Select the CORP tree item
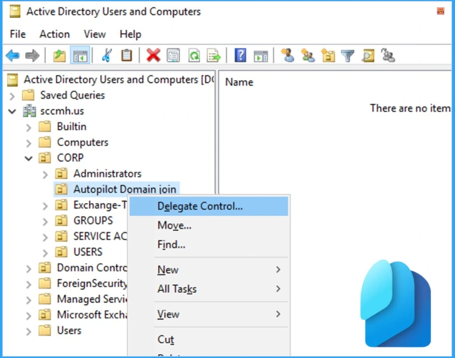This screenshot has height=358, width=455. [x=70, y=158]
